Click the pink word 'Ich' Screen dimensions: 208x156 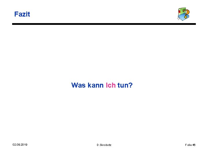(x=111, y=85)
